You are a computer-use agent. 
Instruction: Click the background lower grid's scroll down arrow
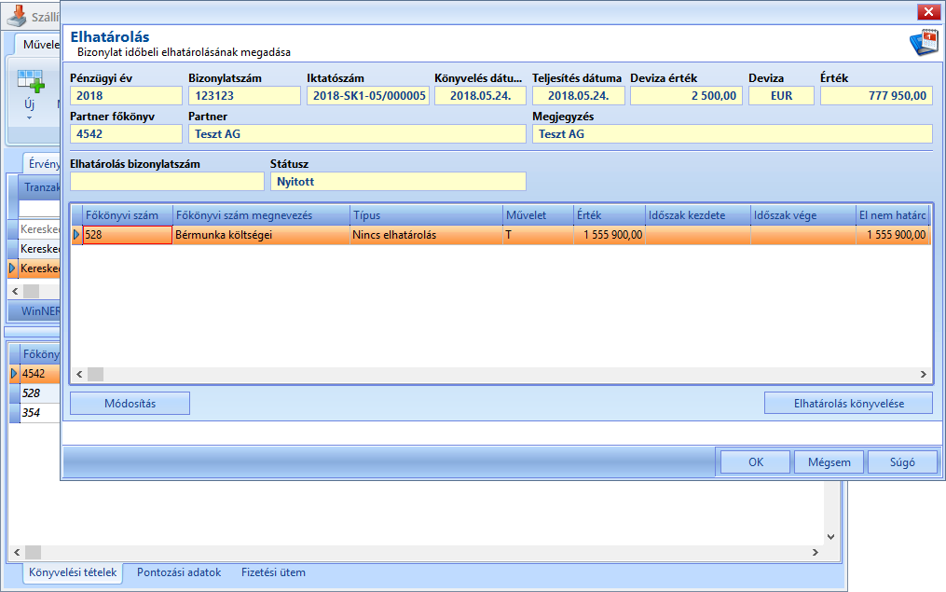(830, 536)
